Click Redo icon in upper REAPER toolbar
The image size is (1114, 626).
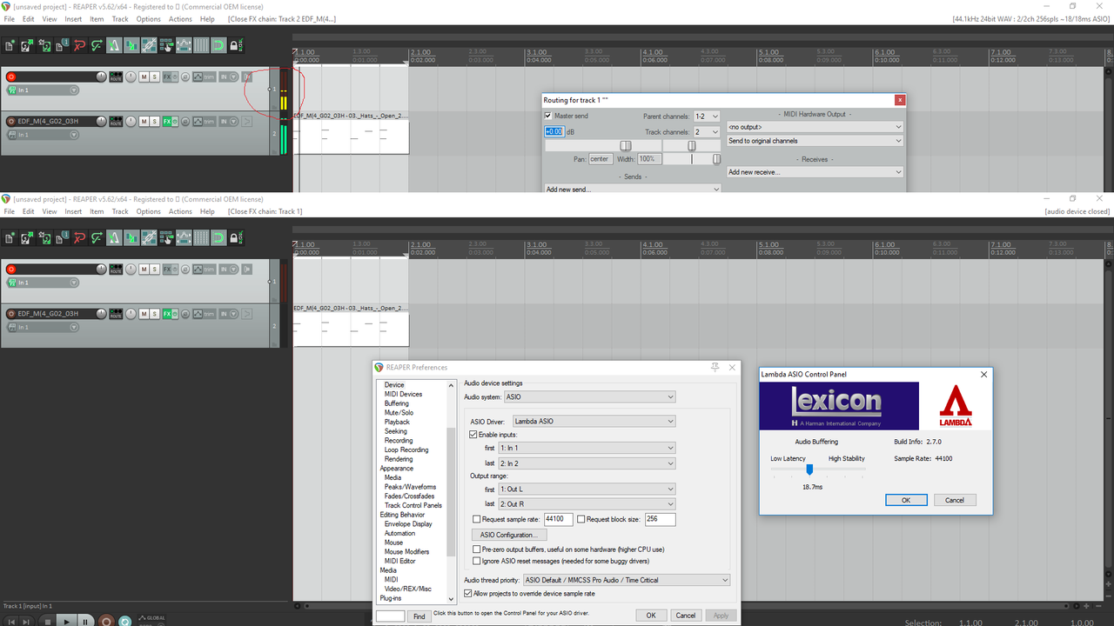click(x=97, y=45)
